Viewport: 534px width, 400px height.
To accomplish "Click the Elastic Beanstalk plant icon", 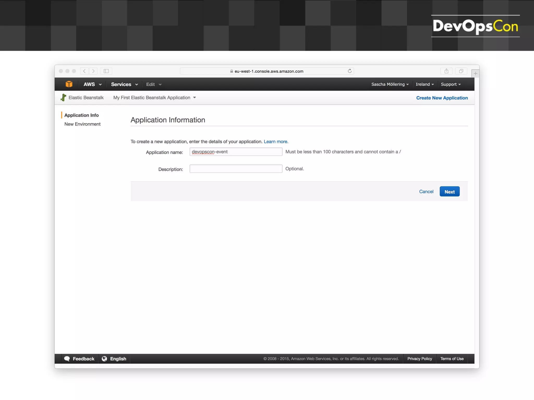I will click(63, 98).
